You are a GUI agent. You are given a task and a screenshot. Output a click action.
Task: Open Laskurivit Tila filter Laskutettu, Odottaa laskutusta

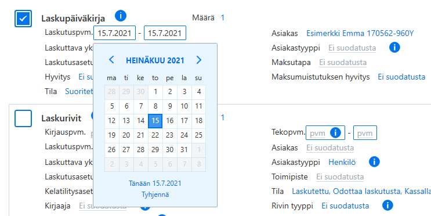[x=361, y=191]
